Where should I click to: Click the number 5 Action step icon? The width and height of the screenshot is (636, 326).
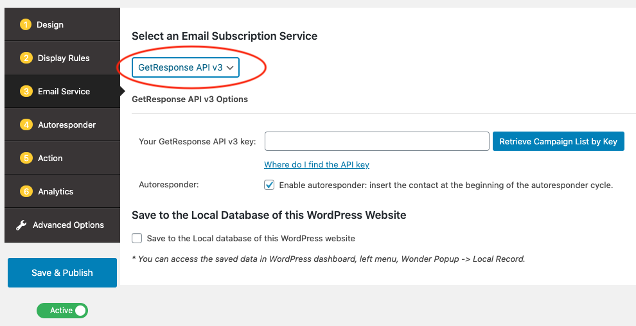click(26, 159)
